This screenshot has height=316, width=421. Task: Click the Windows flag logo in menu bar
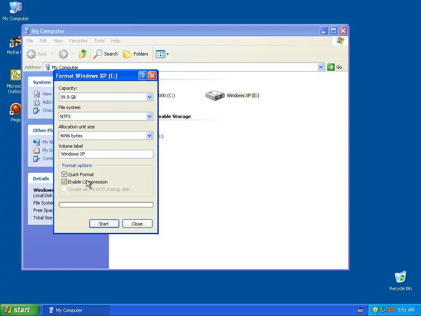[x=340, y=41]
